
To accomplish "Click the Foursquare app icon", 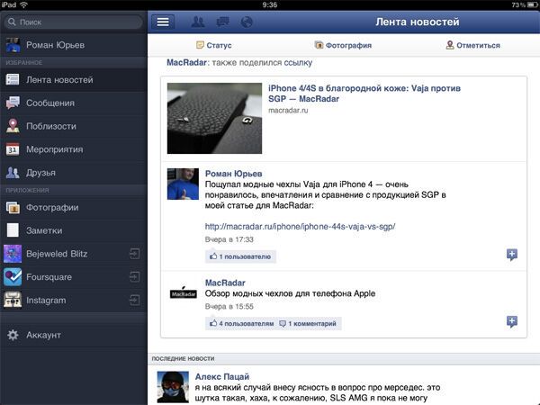I will click(x=13, y=277).
